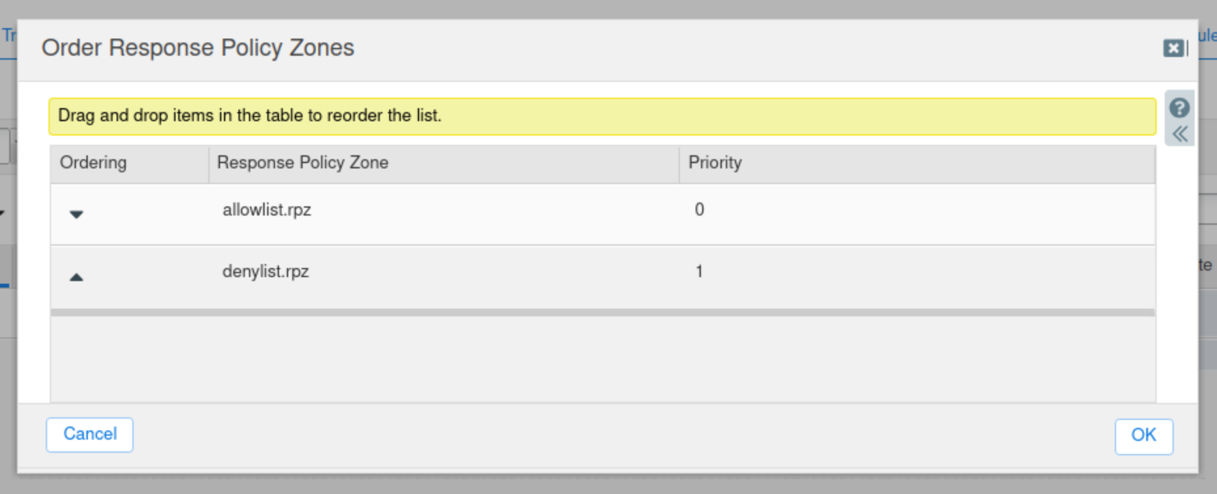Select the allowlist.rpz zone name
This screenshot has width=1217, height=494.
(267, 210)
